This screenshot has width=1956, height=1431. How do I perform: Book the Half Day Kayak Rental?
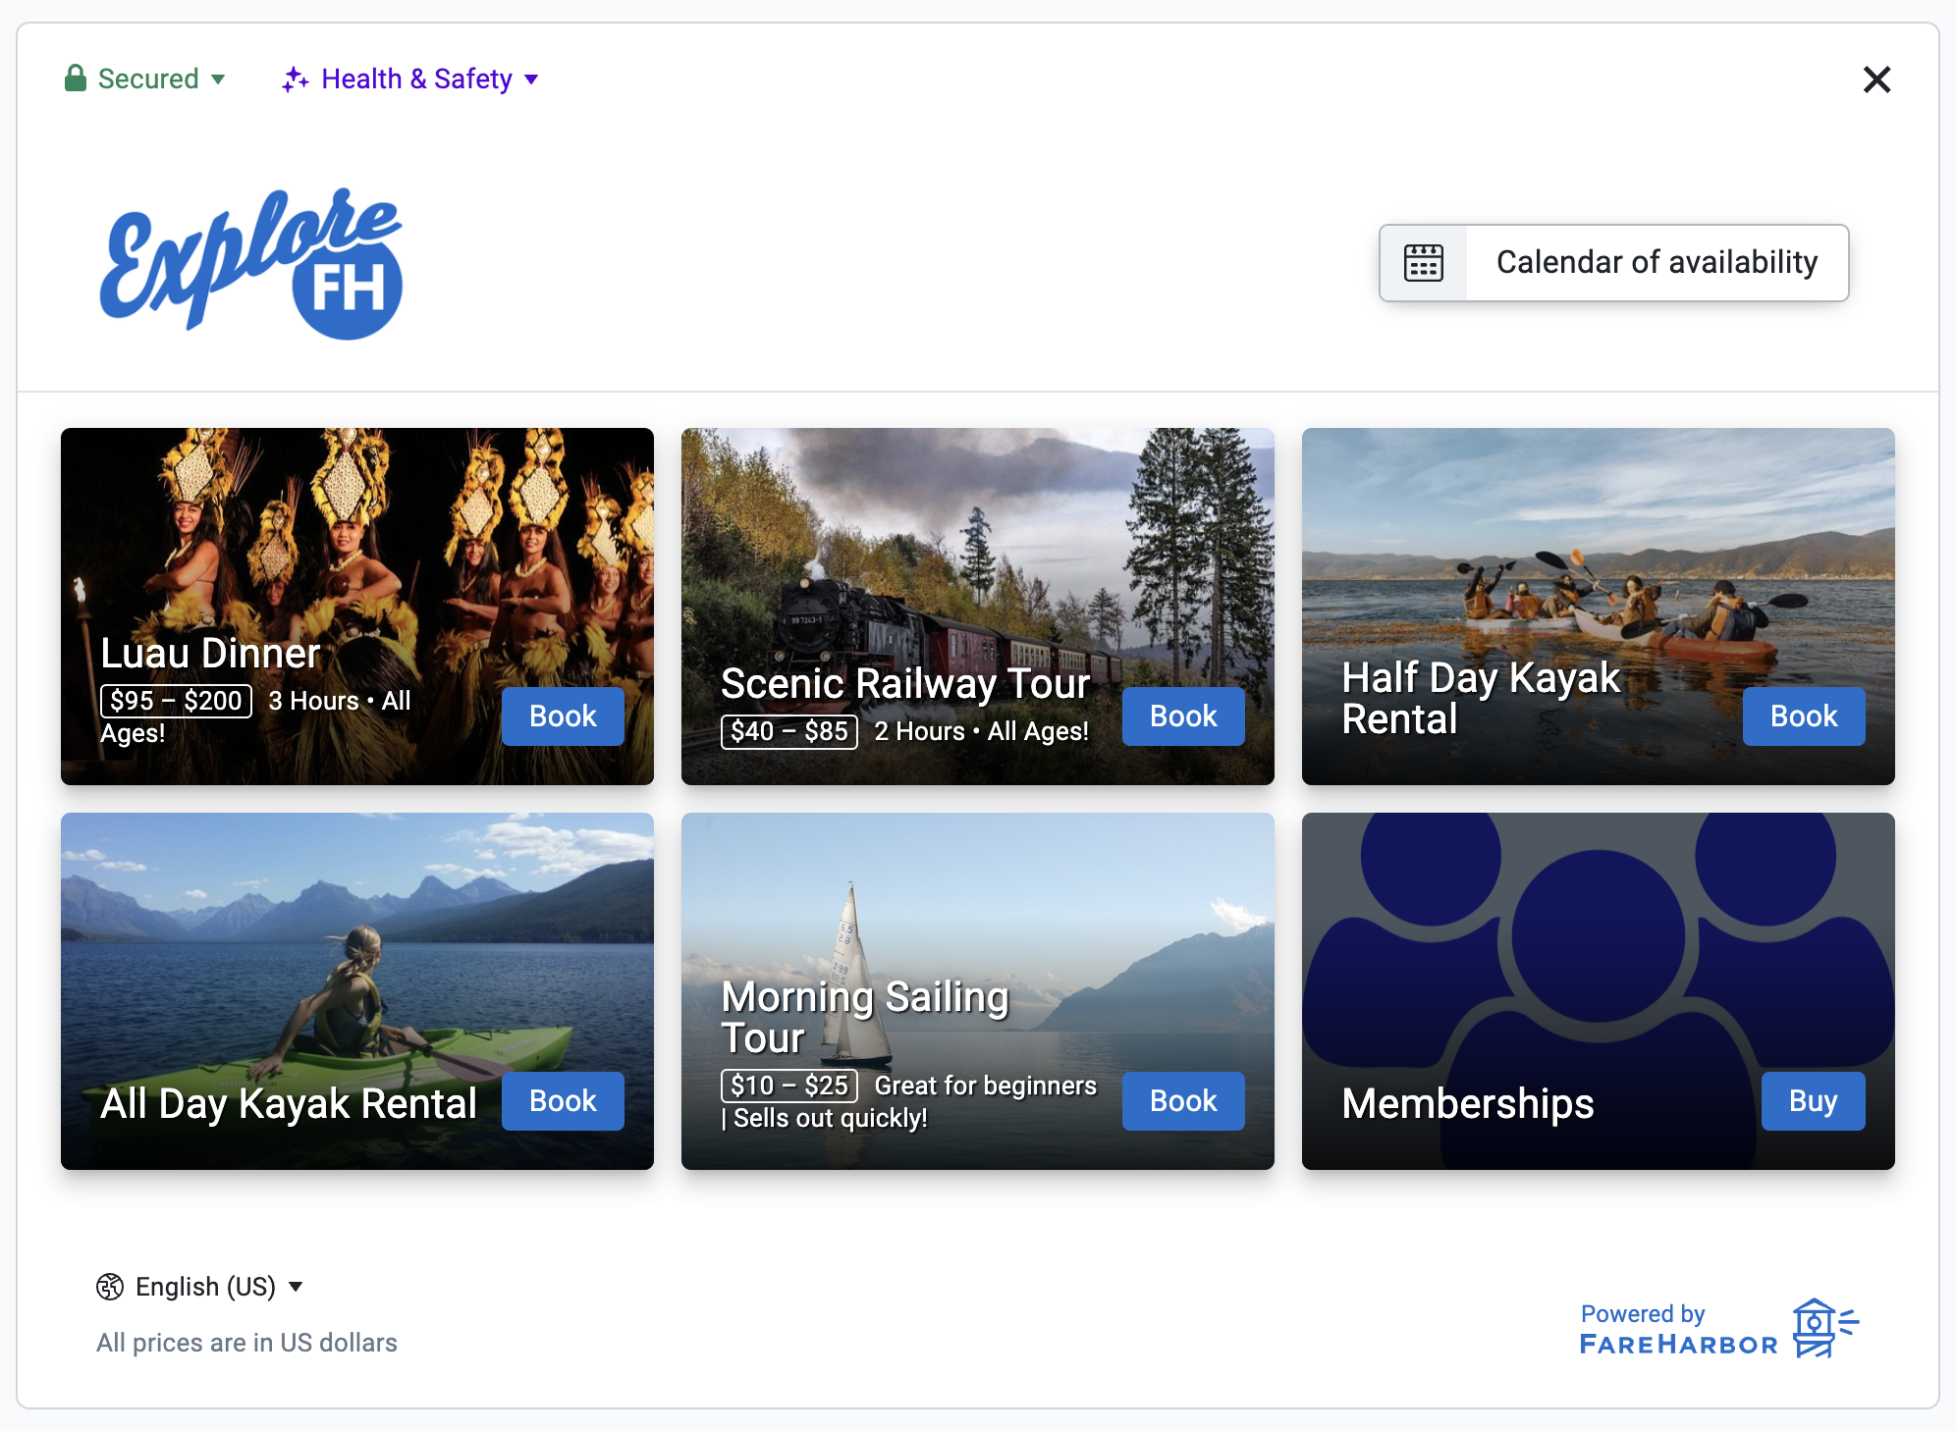[x=1804, y=716]
